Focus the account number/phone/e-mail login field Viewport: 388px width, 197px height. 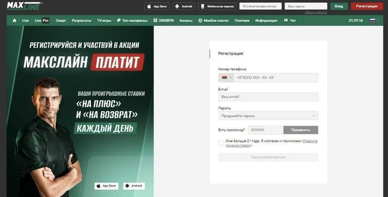pyautogui.click(x=260, y=6)
